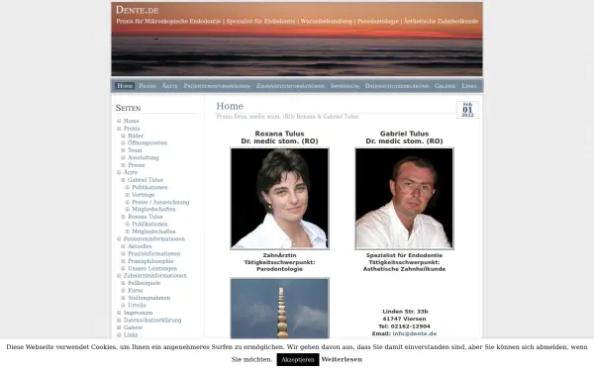Open Preise / Auszeichnung in the sidebar
The width and height of the screenshot is (594, 371).
click(160, 202)
